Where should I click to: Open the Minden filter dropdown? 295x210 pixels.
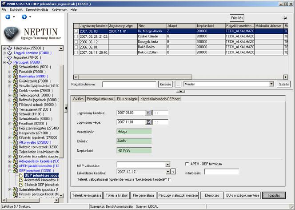(x=271, y=84)
